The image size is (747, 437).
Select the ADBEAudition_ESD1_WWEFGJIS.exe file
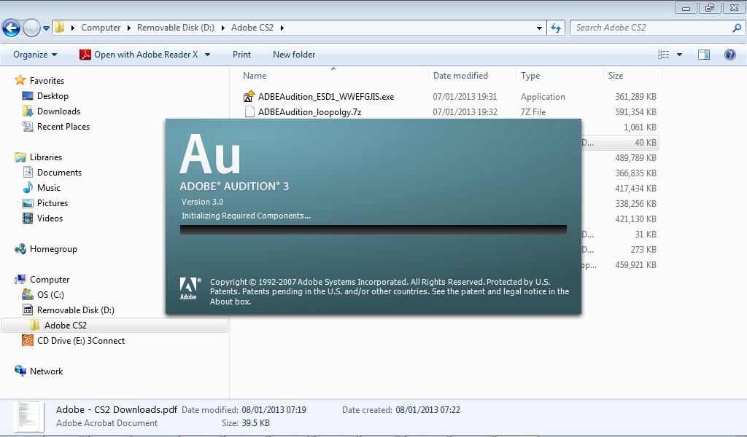click(x=326, y=97)
